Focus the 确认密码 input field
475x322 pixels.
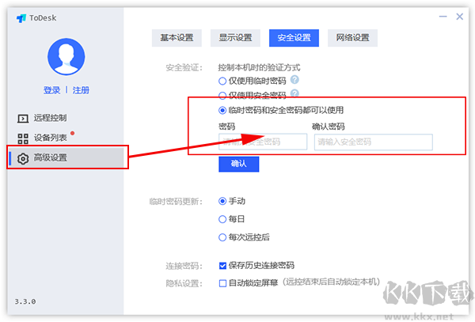[x=373, y=142]
